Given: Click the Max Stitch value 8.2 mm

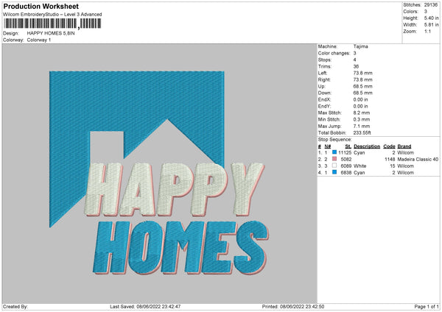Looking at the screenshot, I should click(362, 113).
